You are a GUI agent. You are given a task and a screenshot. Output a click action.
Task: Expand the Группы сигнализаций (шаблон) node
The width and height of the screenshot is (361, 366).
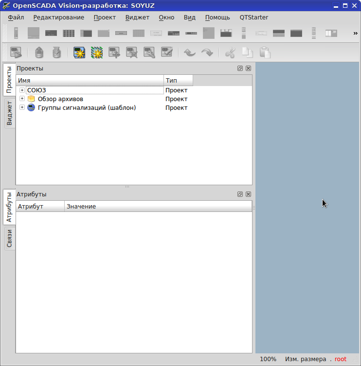(22, 107)
